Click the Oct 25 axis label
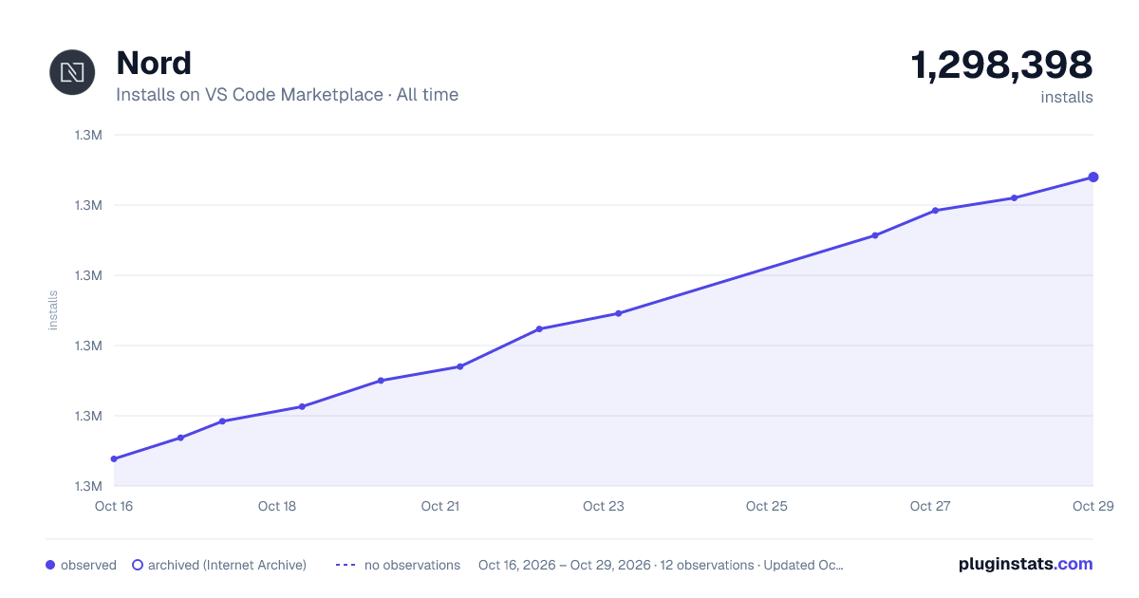The height and width of the screenshot is (598, 1139). coord(767,506)
